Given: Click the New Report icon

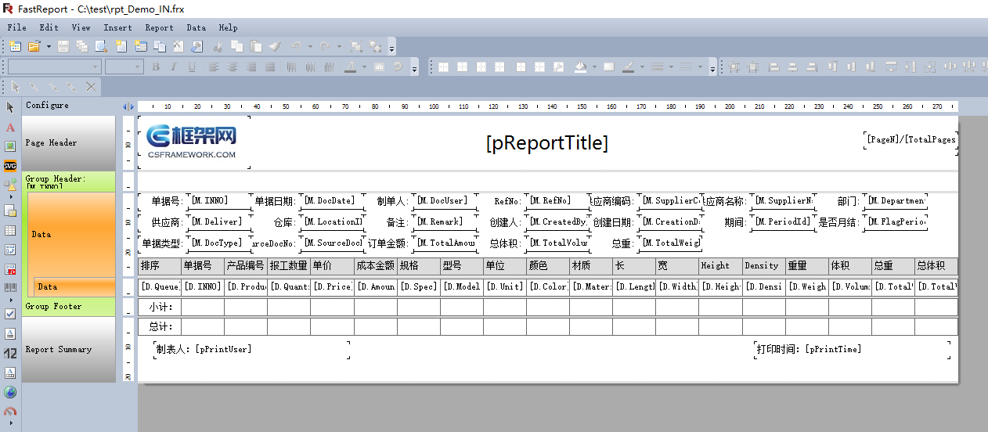Looking at the screenshot, I should click(15, 46).
